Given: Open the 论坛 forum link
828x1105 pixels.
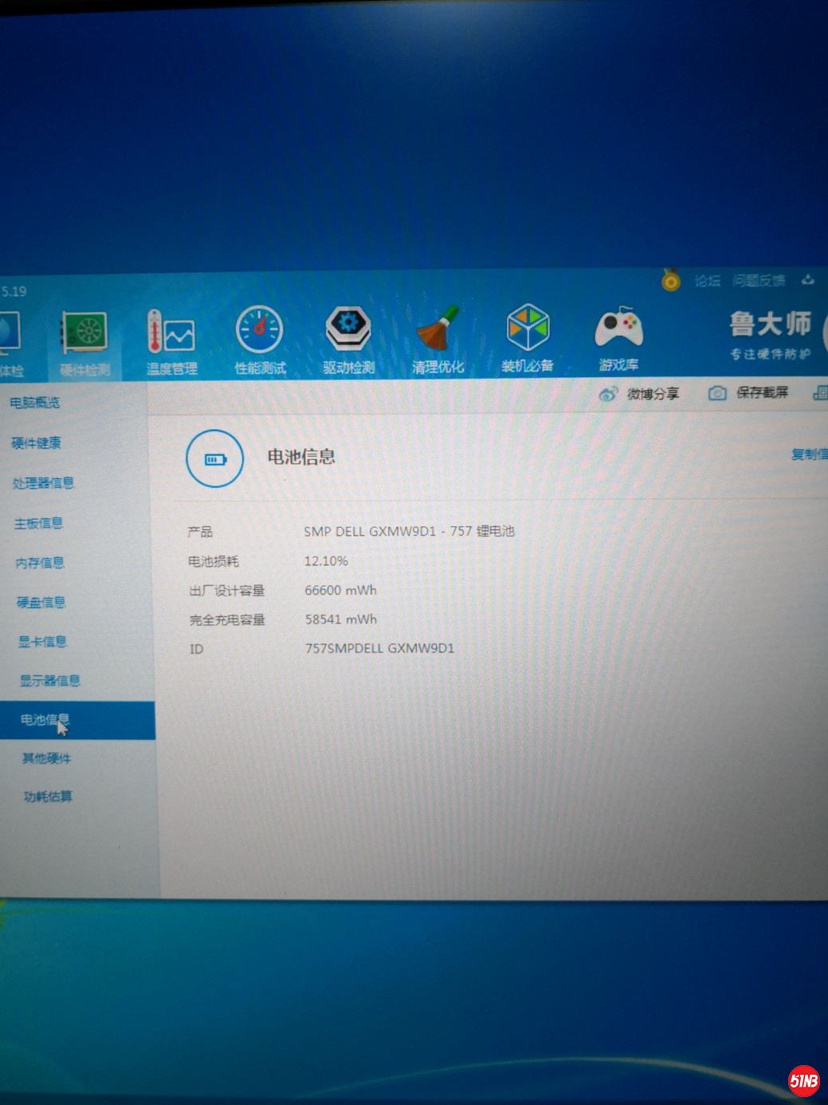Looking at the screenshot, I should (707, 281).
